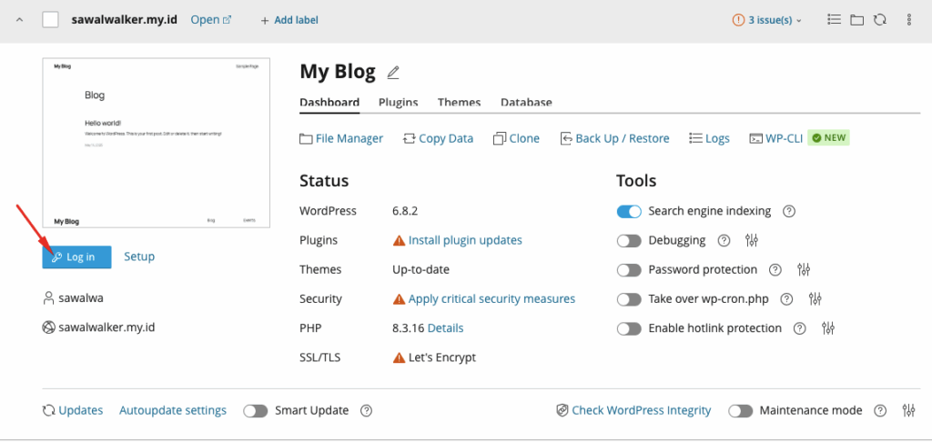The height and width of the screenshot is (442, 932).
Task: Open File Manager
Action: pos(341,138)
